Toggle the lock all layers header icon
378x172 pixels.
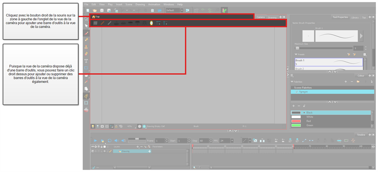tap(101, 147)
